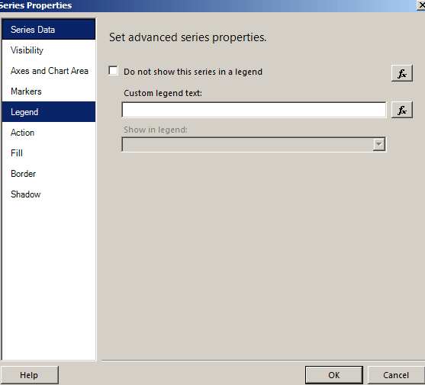
Task: Focus the Custom legend text field
Action: (254, 110)
